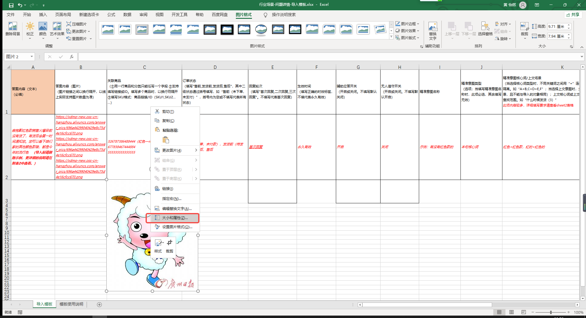This screenshot has height=318, width=586.
Task: Open the Formulas (公式) tab
Action: pyautogui.click(x=111, y=15)
